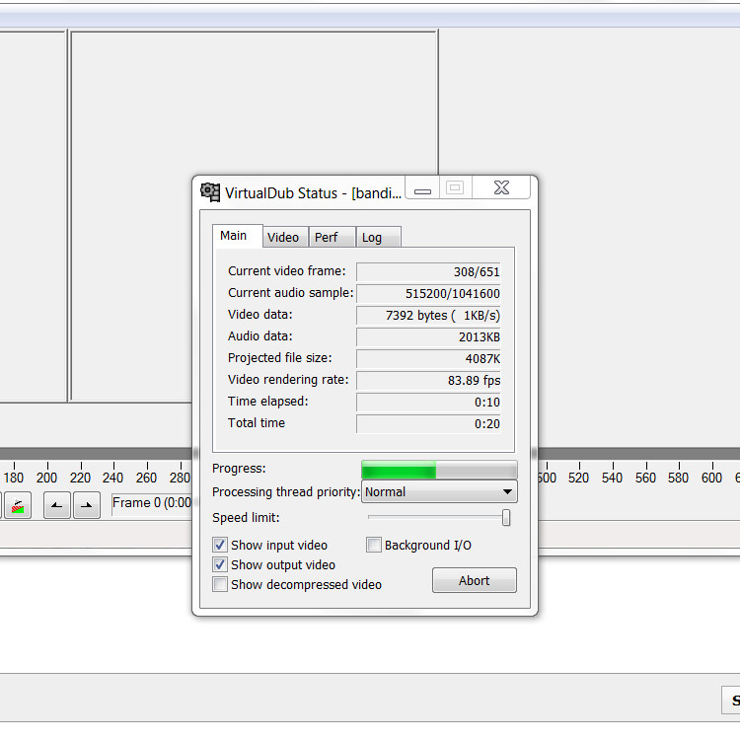Image resolution: width=740 pixels, height=739 pixels.
Task: Open the Log tab
Action: click(x=378, y=238)
